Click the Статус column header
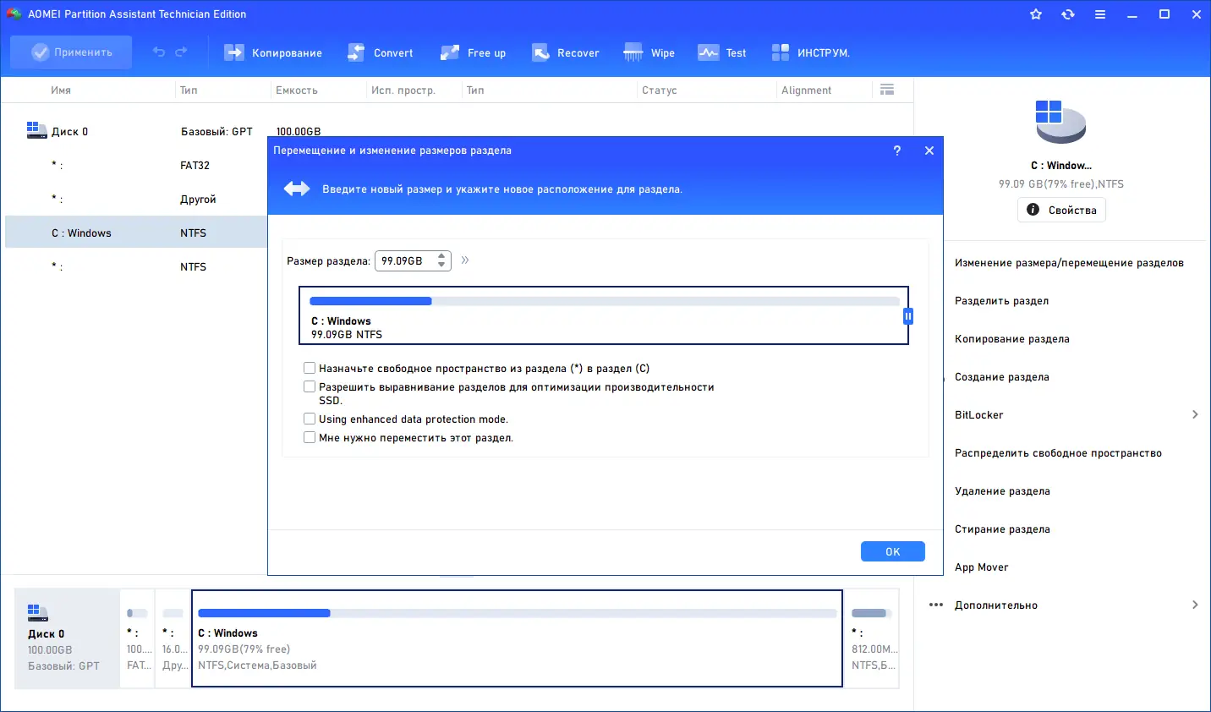Screen dimensions: 1211x712 coord(660,90)
